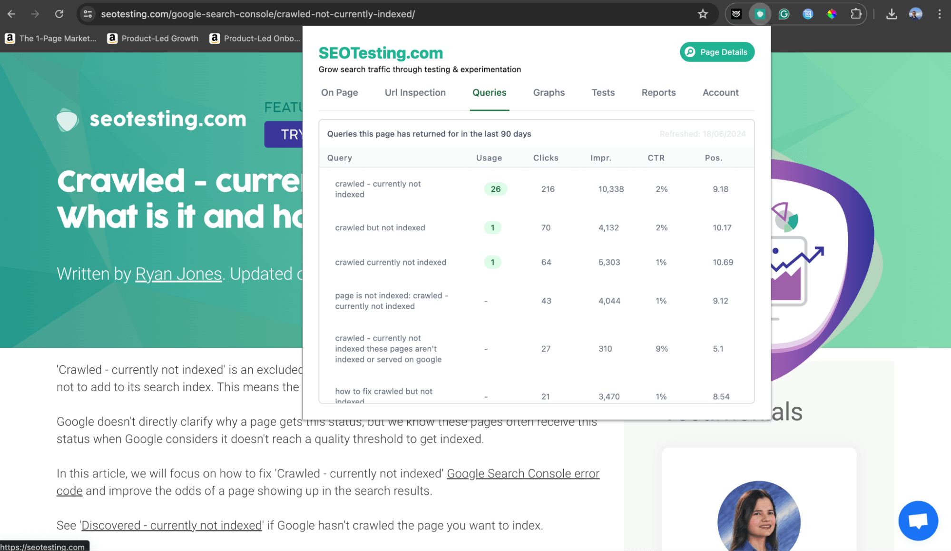Viewport: 951px width, 551px height.
Task: Switch to the On Page tab
Action: 339,92
